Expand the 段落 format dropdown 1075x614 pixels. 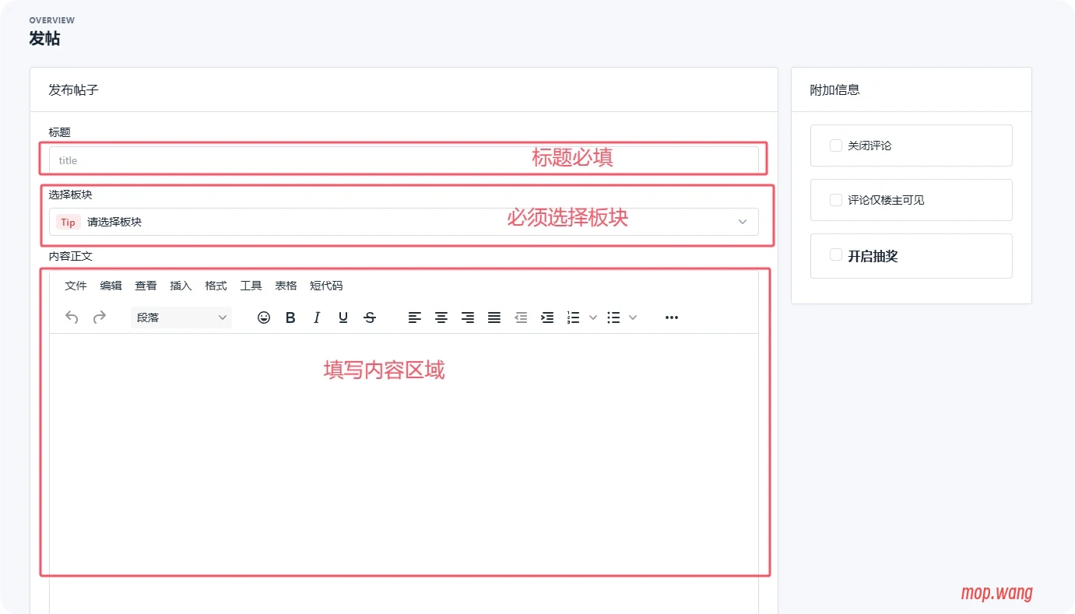point(181,318)
